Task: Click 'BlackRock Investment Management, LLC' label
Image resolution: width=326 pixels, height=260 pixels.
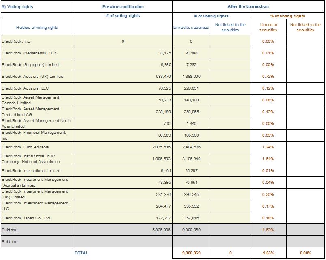Action: (x=36, y=206)
